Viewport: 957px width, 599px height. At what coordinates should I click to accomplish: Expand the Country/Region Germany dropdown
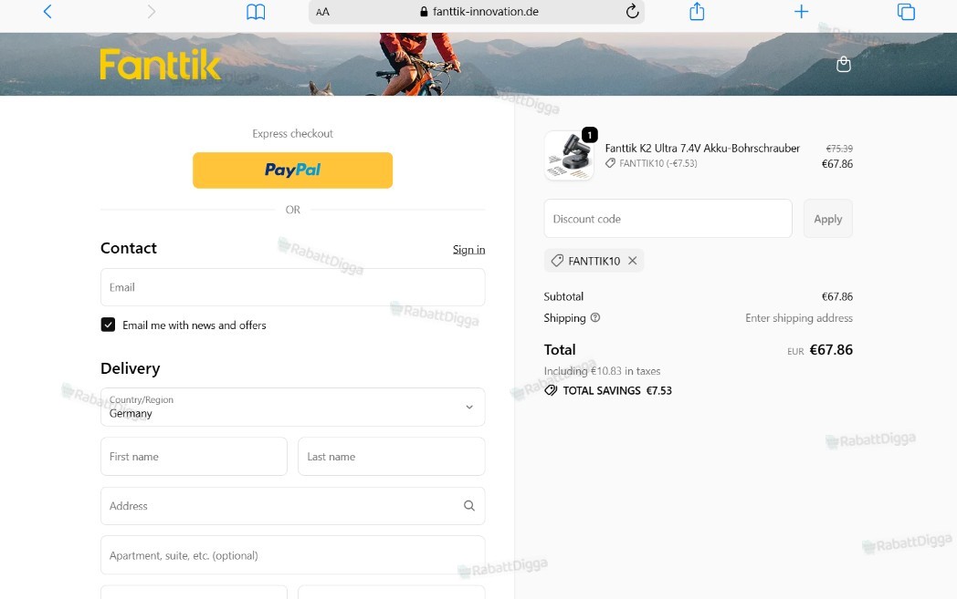(x=292, y=407)
